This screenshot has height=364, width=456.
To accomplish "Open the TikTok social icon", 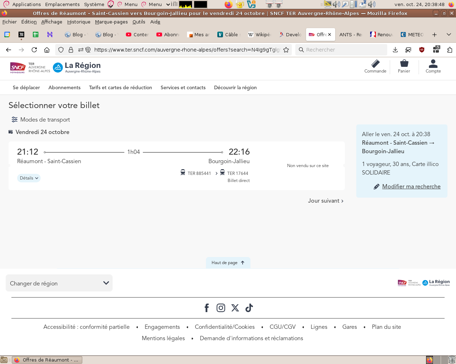I will click(x=249, y=308).
